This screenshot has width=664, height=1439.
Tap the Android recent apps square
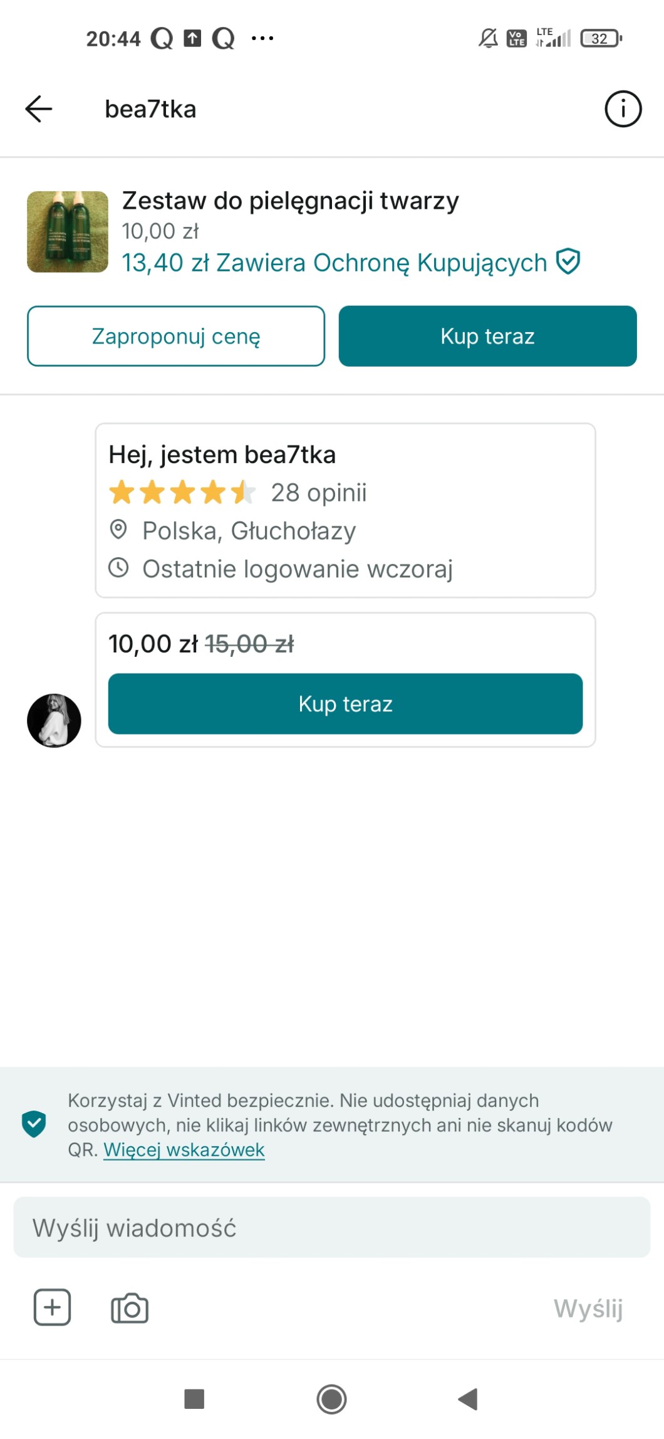[194, 1399]
